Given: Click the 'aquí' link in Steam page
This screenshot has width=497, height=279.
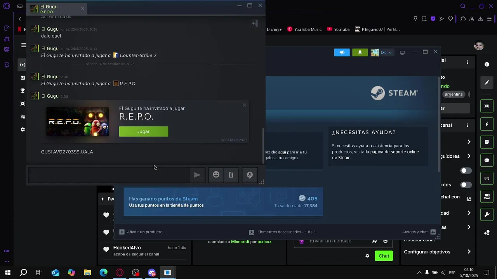Looking at the screenshot, I should 282,152.
